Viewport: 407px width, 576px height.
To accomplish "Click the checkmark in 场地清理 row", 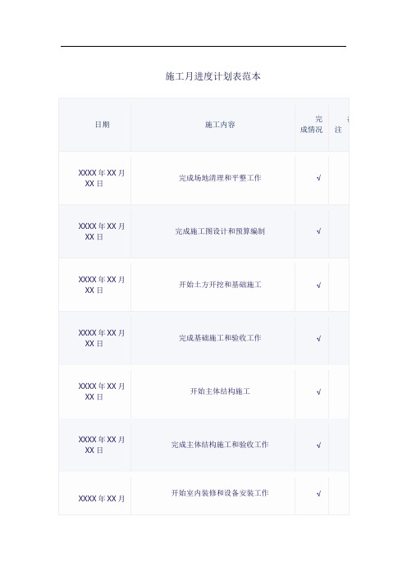I will coord(318,178).
